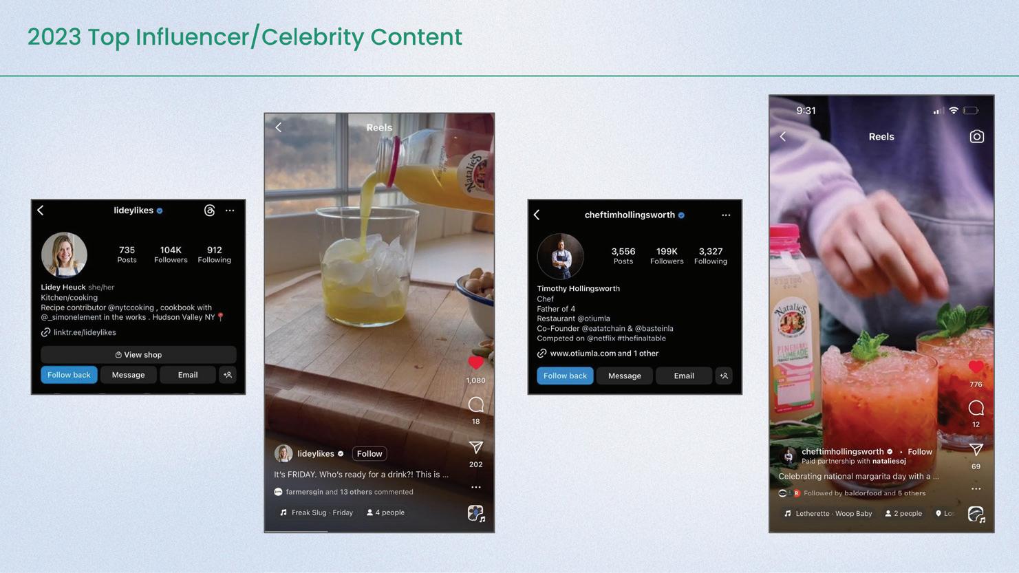Open more options on lideylikes profile
The width and height of the screenshot is (1019, 573).
click(x=230, y=210)
